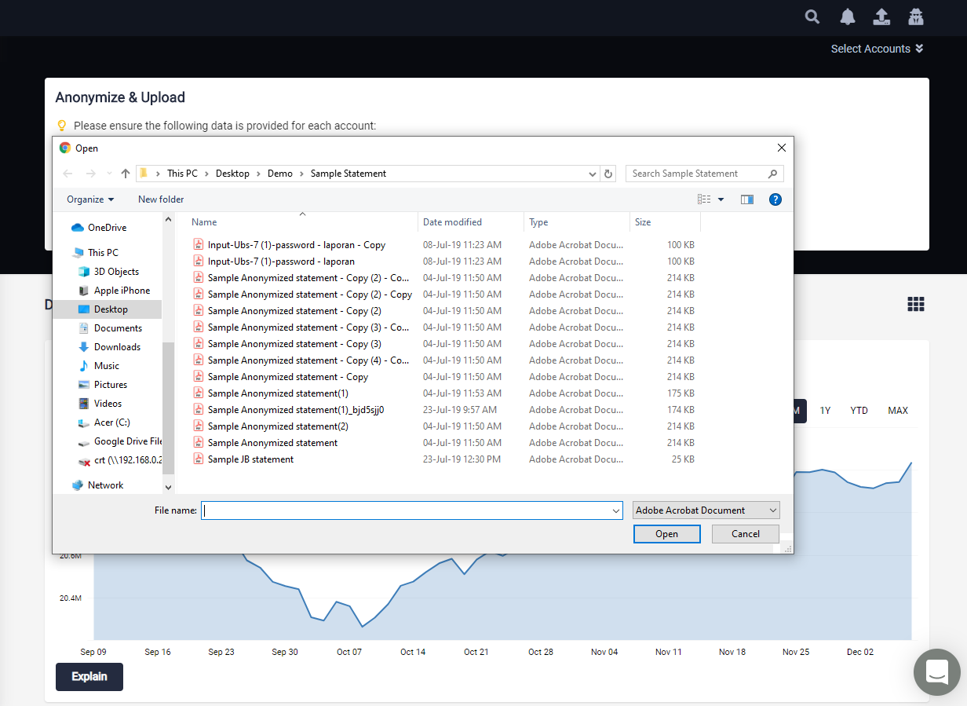Click 'Demo' in the address breadcrumb

280,174
